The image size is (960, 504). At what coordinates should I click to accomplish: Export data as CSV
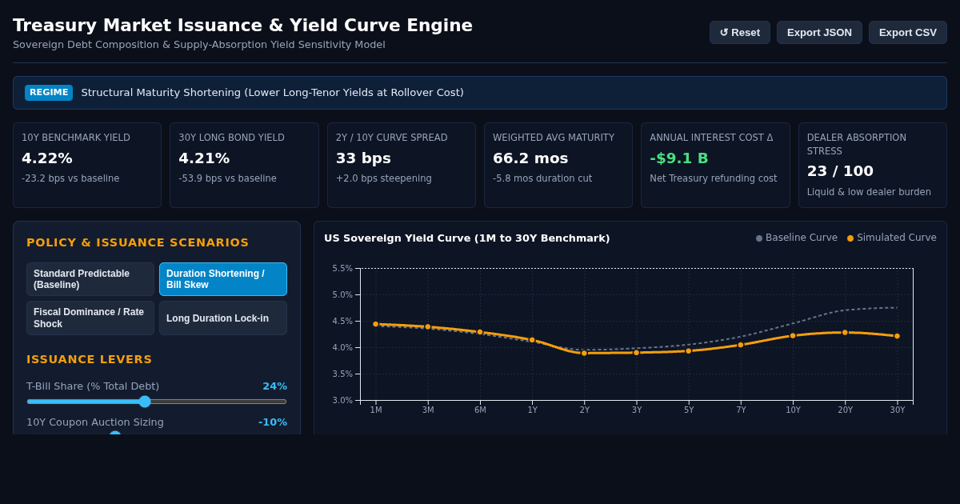coord(908,33)
